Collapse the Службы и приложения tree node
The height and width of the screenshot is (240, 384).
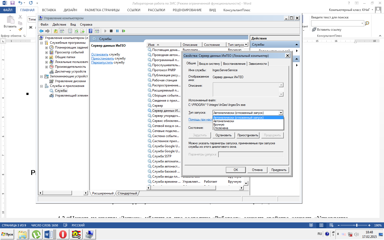click(42, 86)
